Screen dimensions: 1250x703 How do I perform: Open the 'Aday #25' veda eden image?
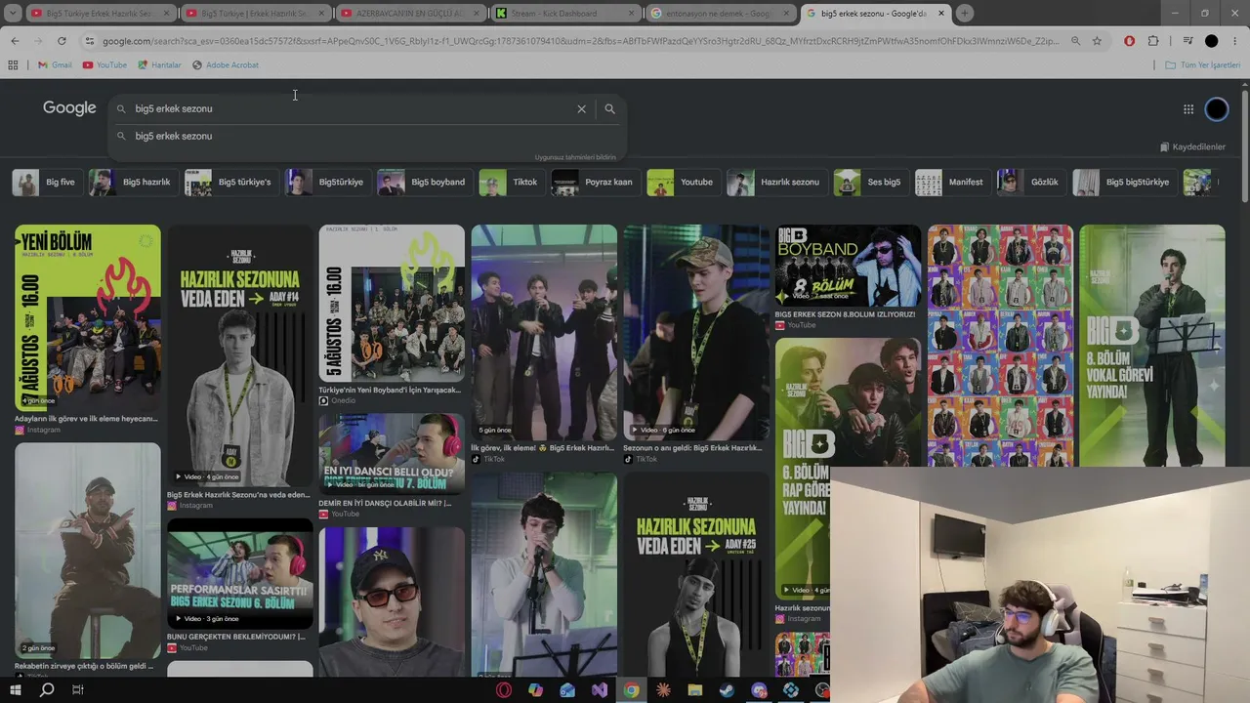(696, 576)
